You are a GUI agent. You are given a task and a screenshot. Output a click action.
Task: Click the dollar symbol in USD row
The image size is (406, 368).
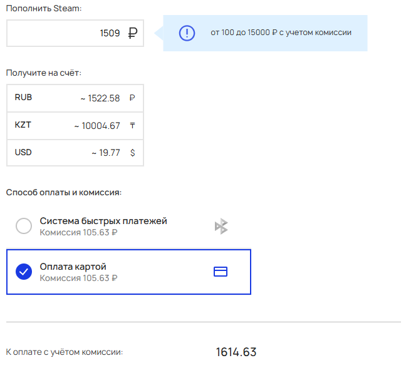(x=133, y=153)
